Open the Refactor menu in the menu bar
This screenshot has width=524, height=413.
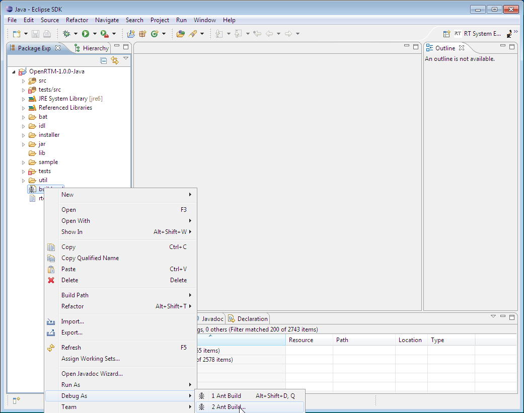(x=77, y=20)
